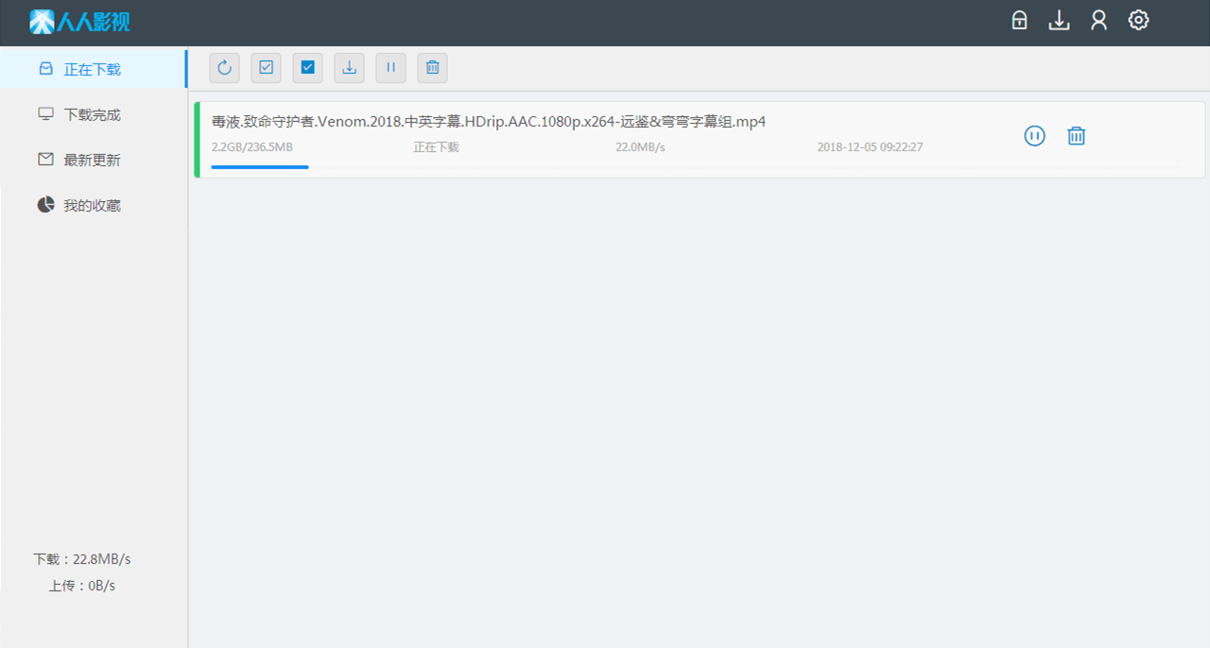Refresh the download list
The image size is (1210, 648).
click(224, 67)
